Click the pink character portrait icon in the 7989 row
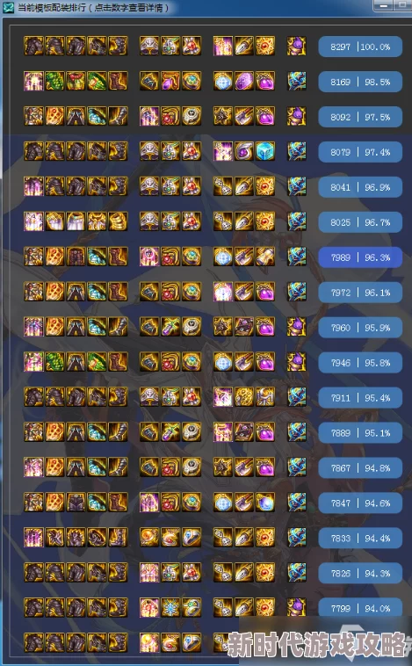Viewport: 412px width, 666px height. click(149, 257)
